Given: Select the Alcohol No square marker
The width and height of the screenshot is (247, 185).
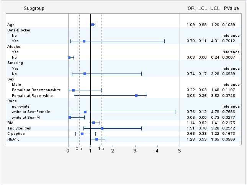Looking at the screenshot, I should pos(69,57).
